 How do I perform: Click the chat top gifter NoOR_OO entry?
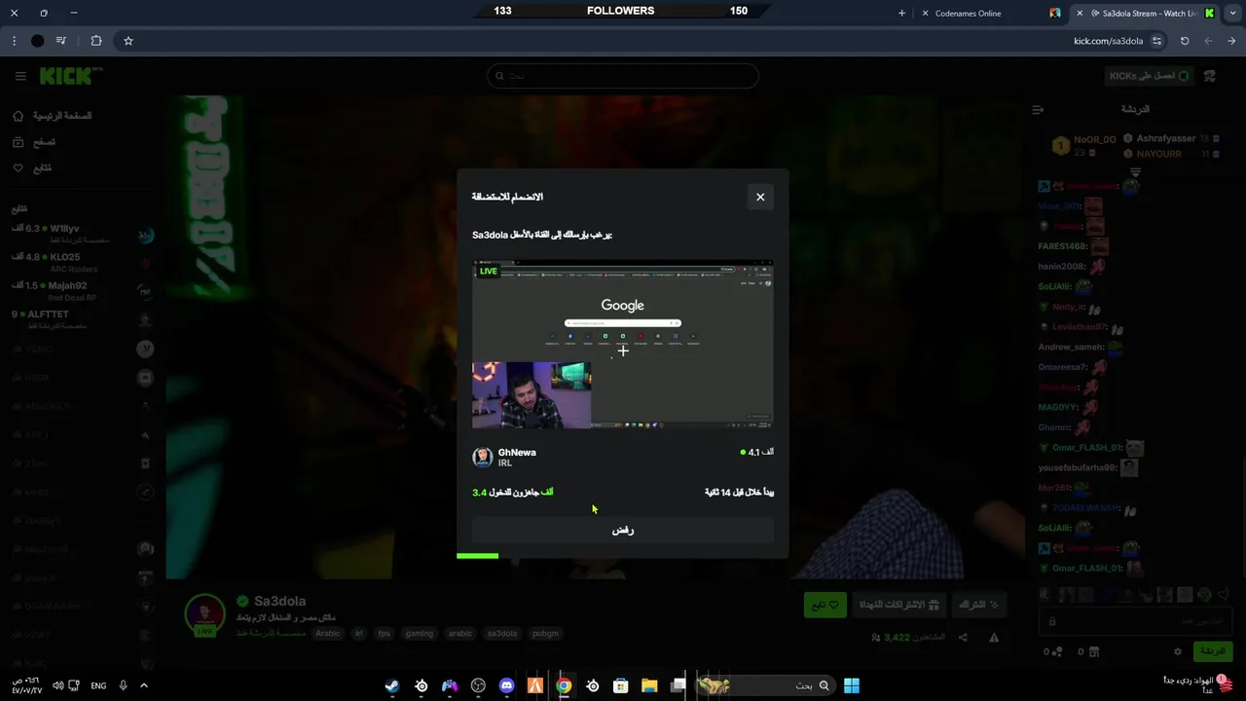[1085, 145]
